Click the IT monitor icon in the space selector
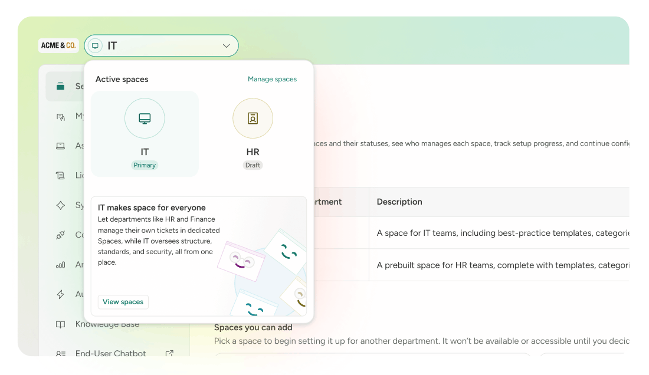Image resolution: width=649 pixels, height=375 pixels. point(95,46)
